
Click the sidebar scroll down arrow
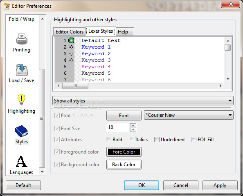(42, 172)
